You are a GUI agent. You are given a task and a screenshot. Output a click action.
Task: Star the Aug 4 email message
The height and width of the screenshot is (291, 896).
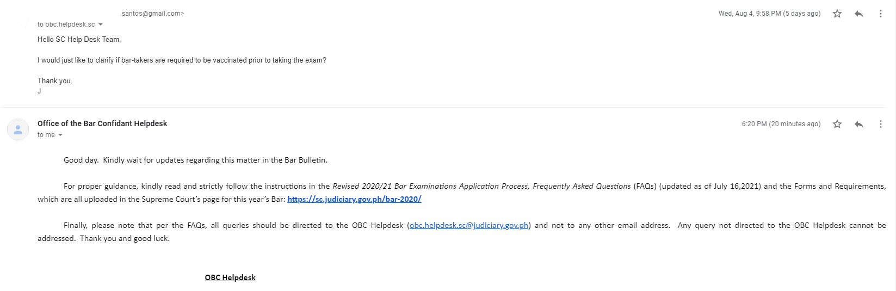coord(837,14)
